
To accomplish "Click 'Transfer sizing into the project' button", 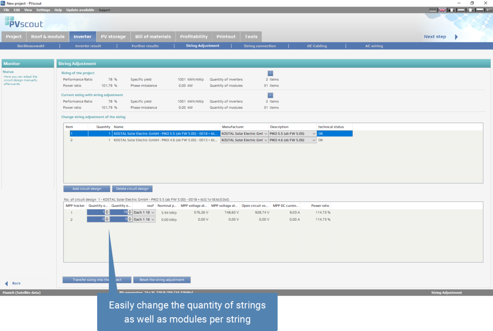I will click(97, 280).
